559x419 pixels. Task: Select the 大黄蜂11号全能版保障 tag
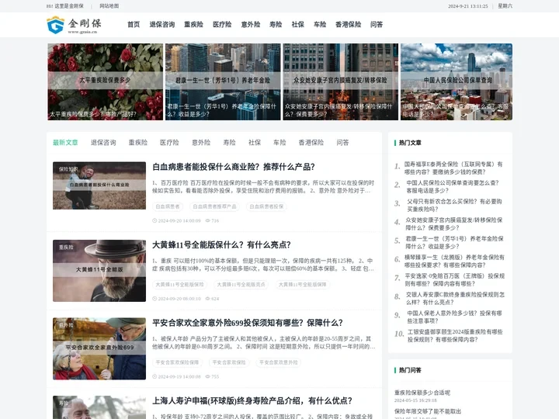(302, 285)
